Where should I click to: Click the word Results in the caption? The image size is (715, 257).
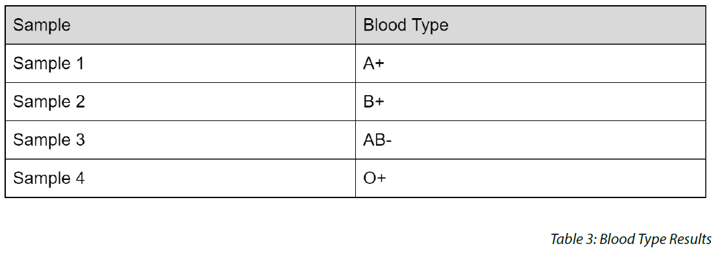(x=690, y=239)
